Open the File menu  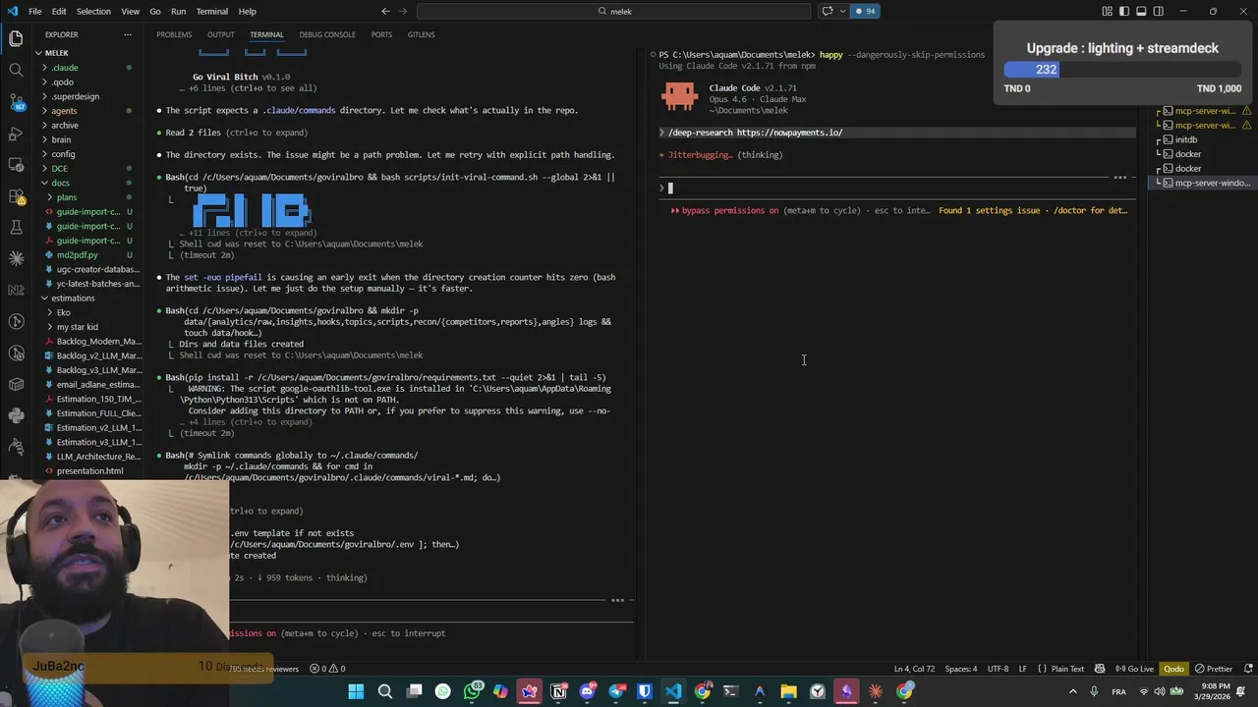(x=34, y=11)
